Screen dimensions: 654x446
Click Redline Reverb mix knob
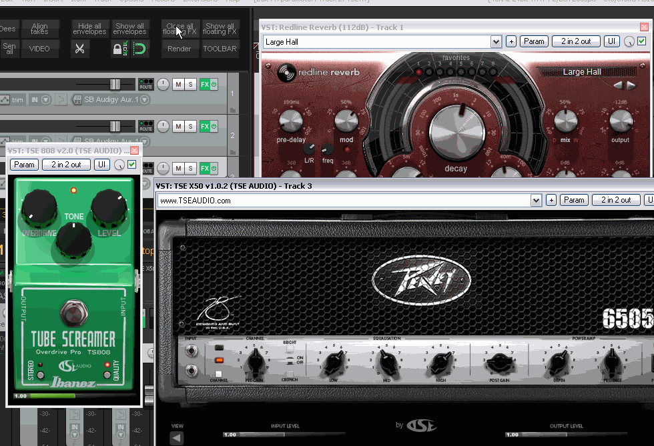(x=566, y=121)
